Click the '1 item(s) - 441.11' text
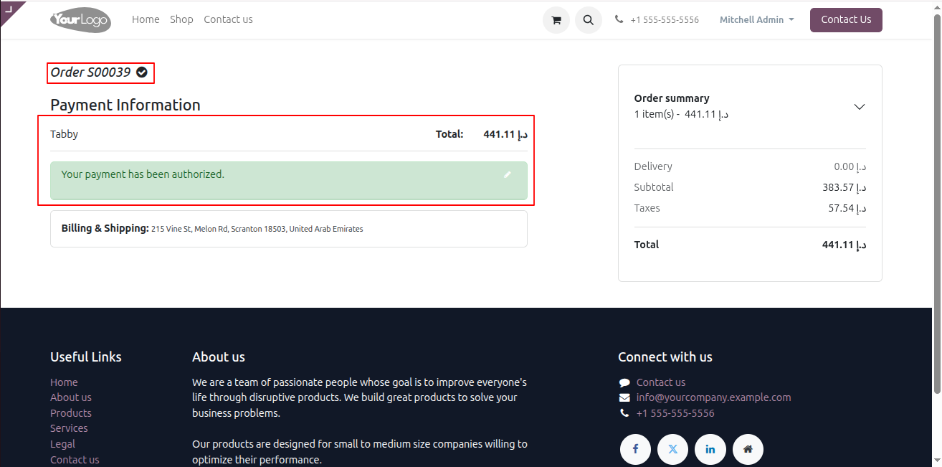This screenshot has height=467, width=942. (681, 114)
